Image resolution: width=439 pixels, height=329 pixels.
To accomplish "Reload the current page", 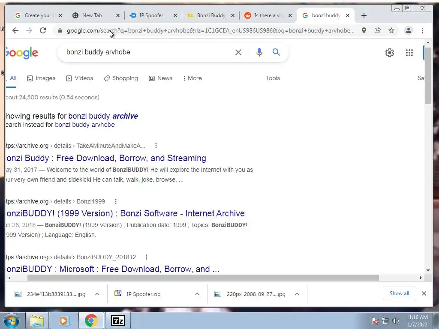I will tap(43, 30).
